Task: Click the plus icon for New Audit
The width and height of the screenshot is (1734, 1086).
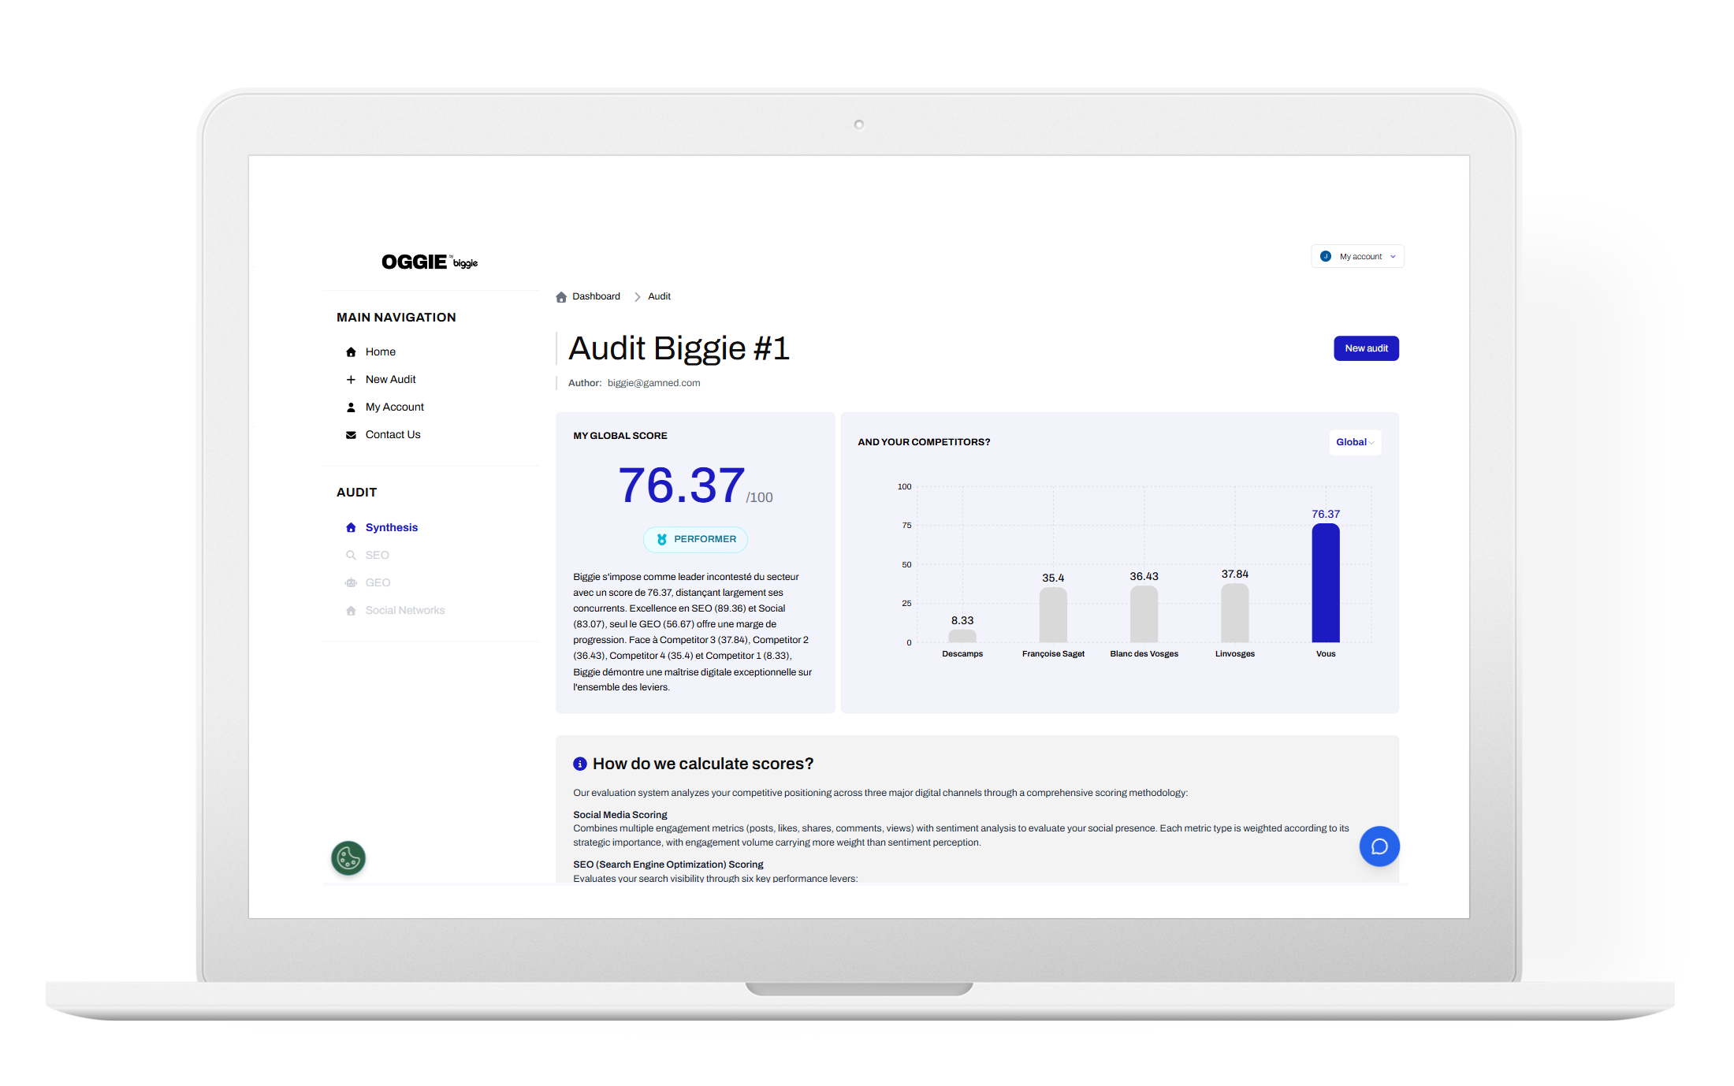Action: [x=351, y=380]
